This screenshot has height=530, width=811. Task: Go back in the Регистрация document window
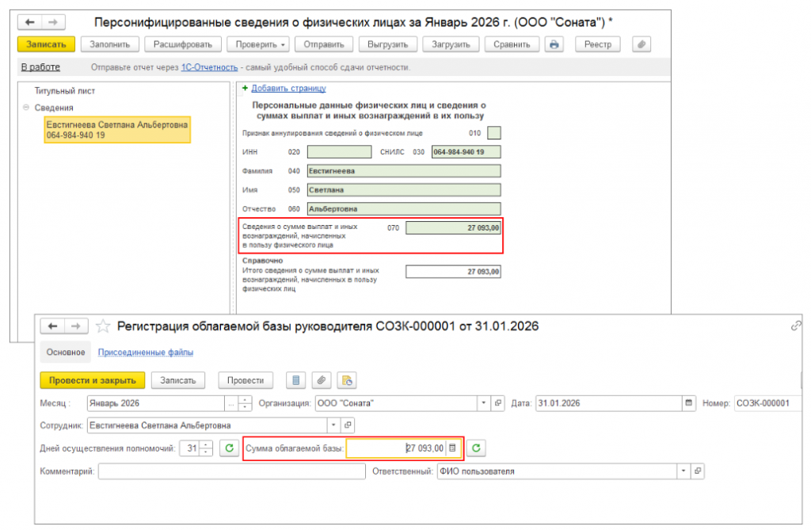coord(52,326)
